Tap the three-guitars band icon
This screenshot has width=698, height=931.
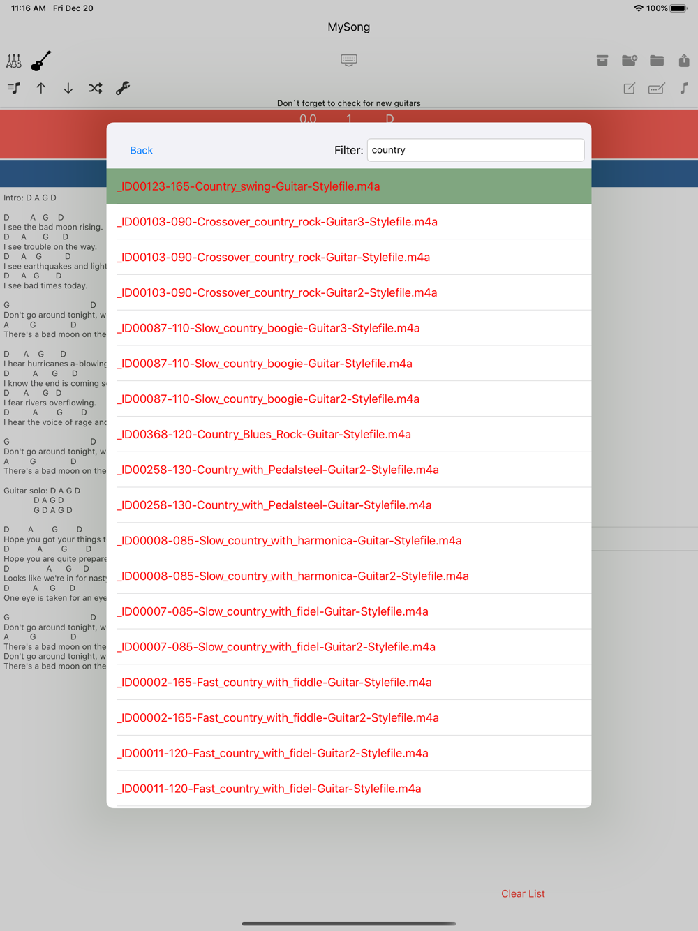point(14,61)
